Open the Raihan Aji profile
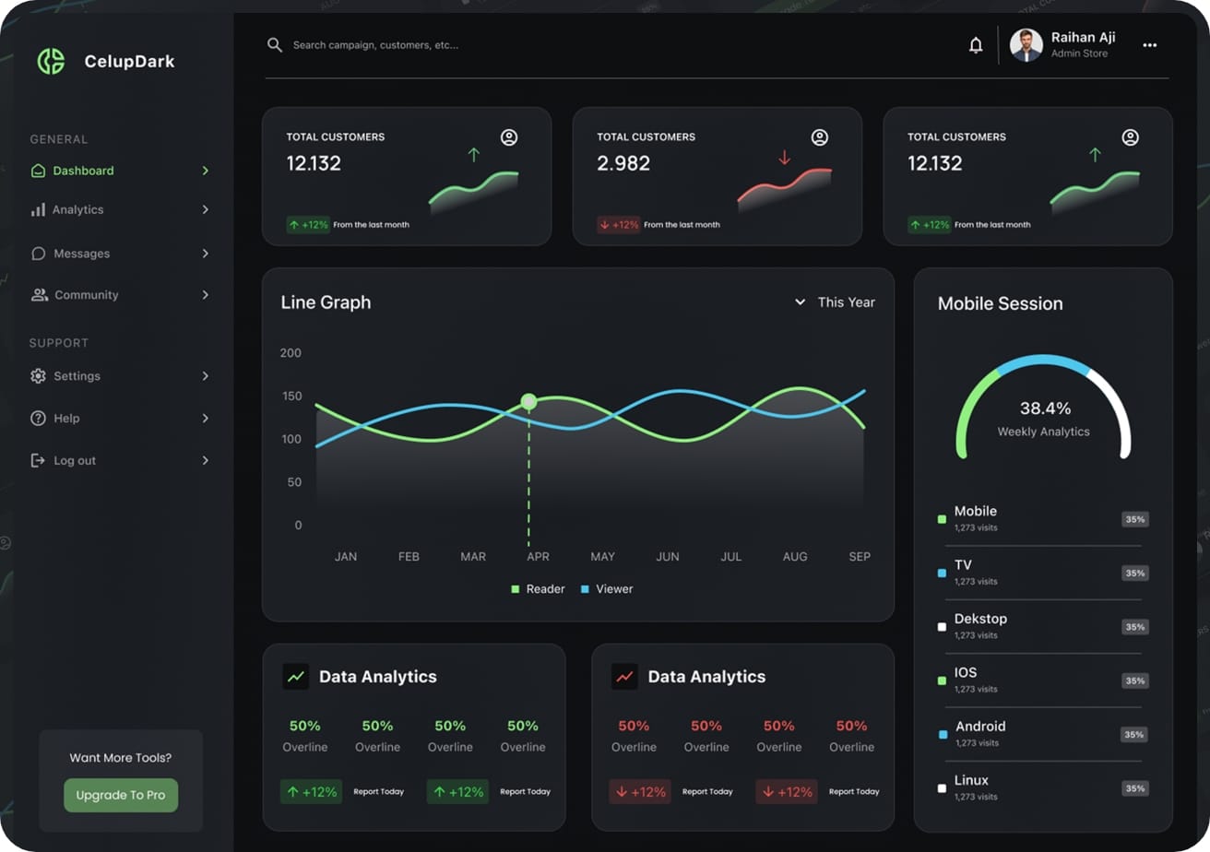 [x=1063, y=45]
